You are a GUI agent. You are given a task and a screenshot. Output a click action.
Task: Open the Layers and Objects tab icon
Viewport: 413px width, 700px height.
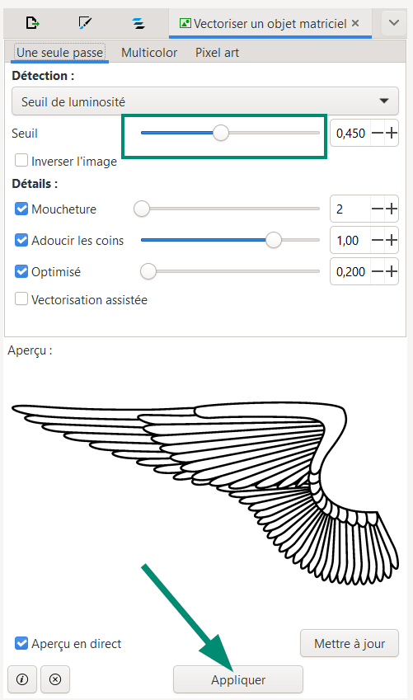tap(138, 23)
